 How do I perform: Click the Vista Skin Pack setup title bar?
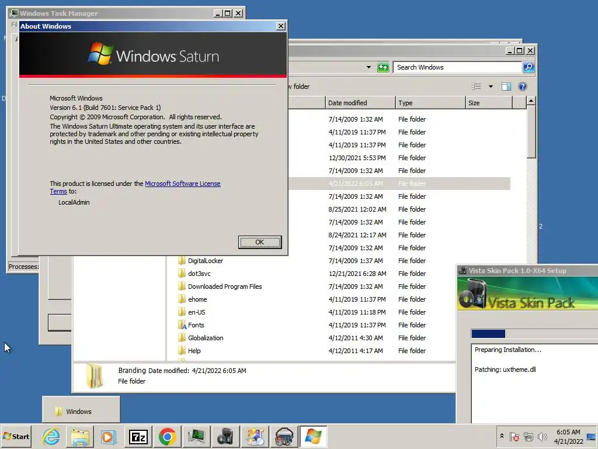[x=528, y=271]
